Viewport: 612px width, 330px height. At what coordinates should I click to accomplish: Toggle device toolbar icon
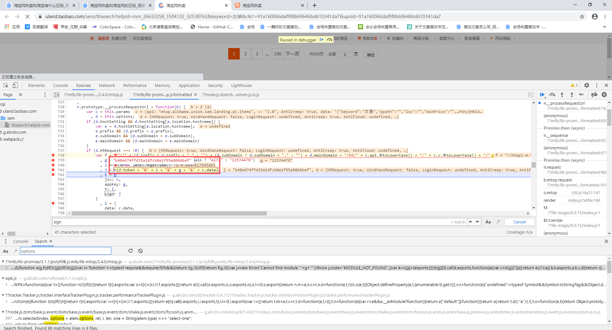tap(15, 85)
